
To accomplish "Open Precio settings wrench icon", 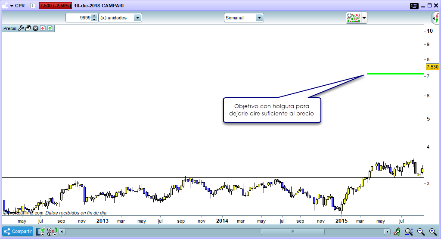I will (21, 28).
